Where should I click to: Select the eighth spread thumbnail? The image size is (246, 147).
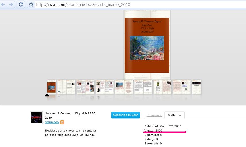(182, 87)
